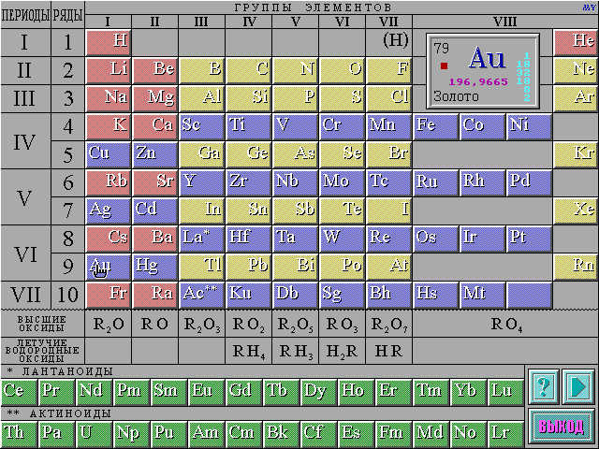This screenshot has height=449, width=599.
Task: Select the Rn noble gas cell
Action: (x=575, y=266)
